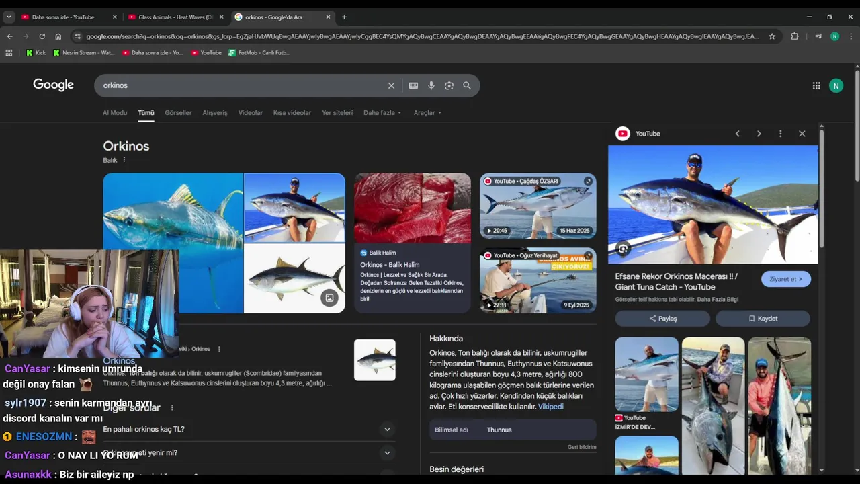
Task: Switch to the AI Modu tab
Action: point(115,113)
